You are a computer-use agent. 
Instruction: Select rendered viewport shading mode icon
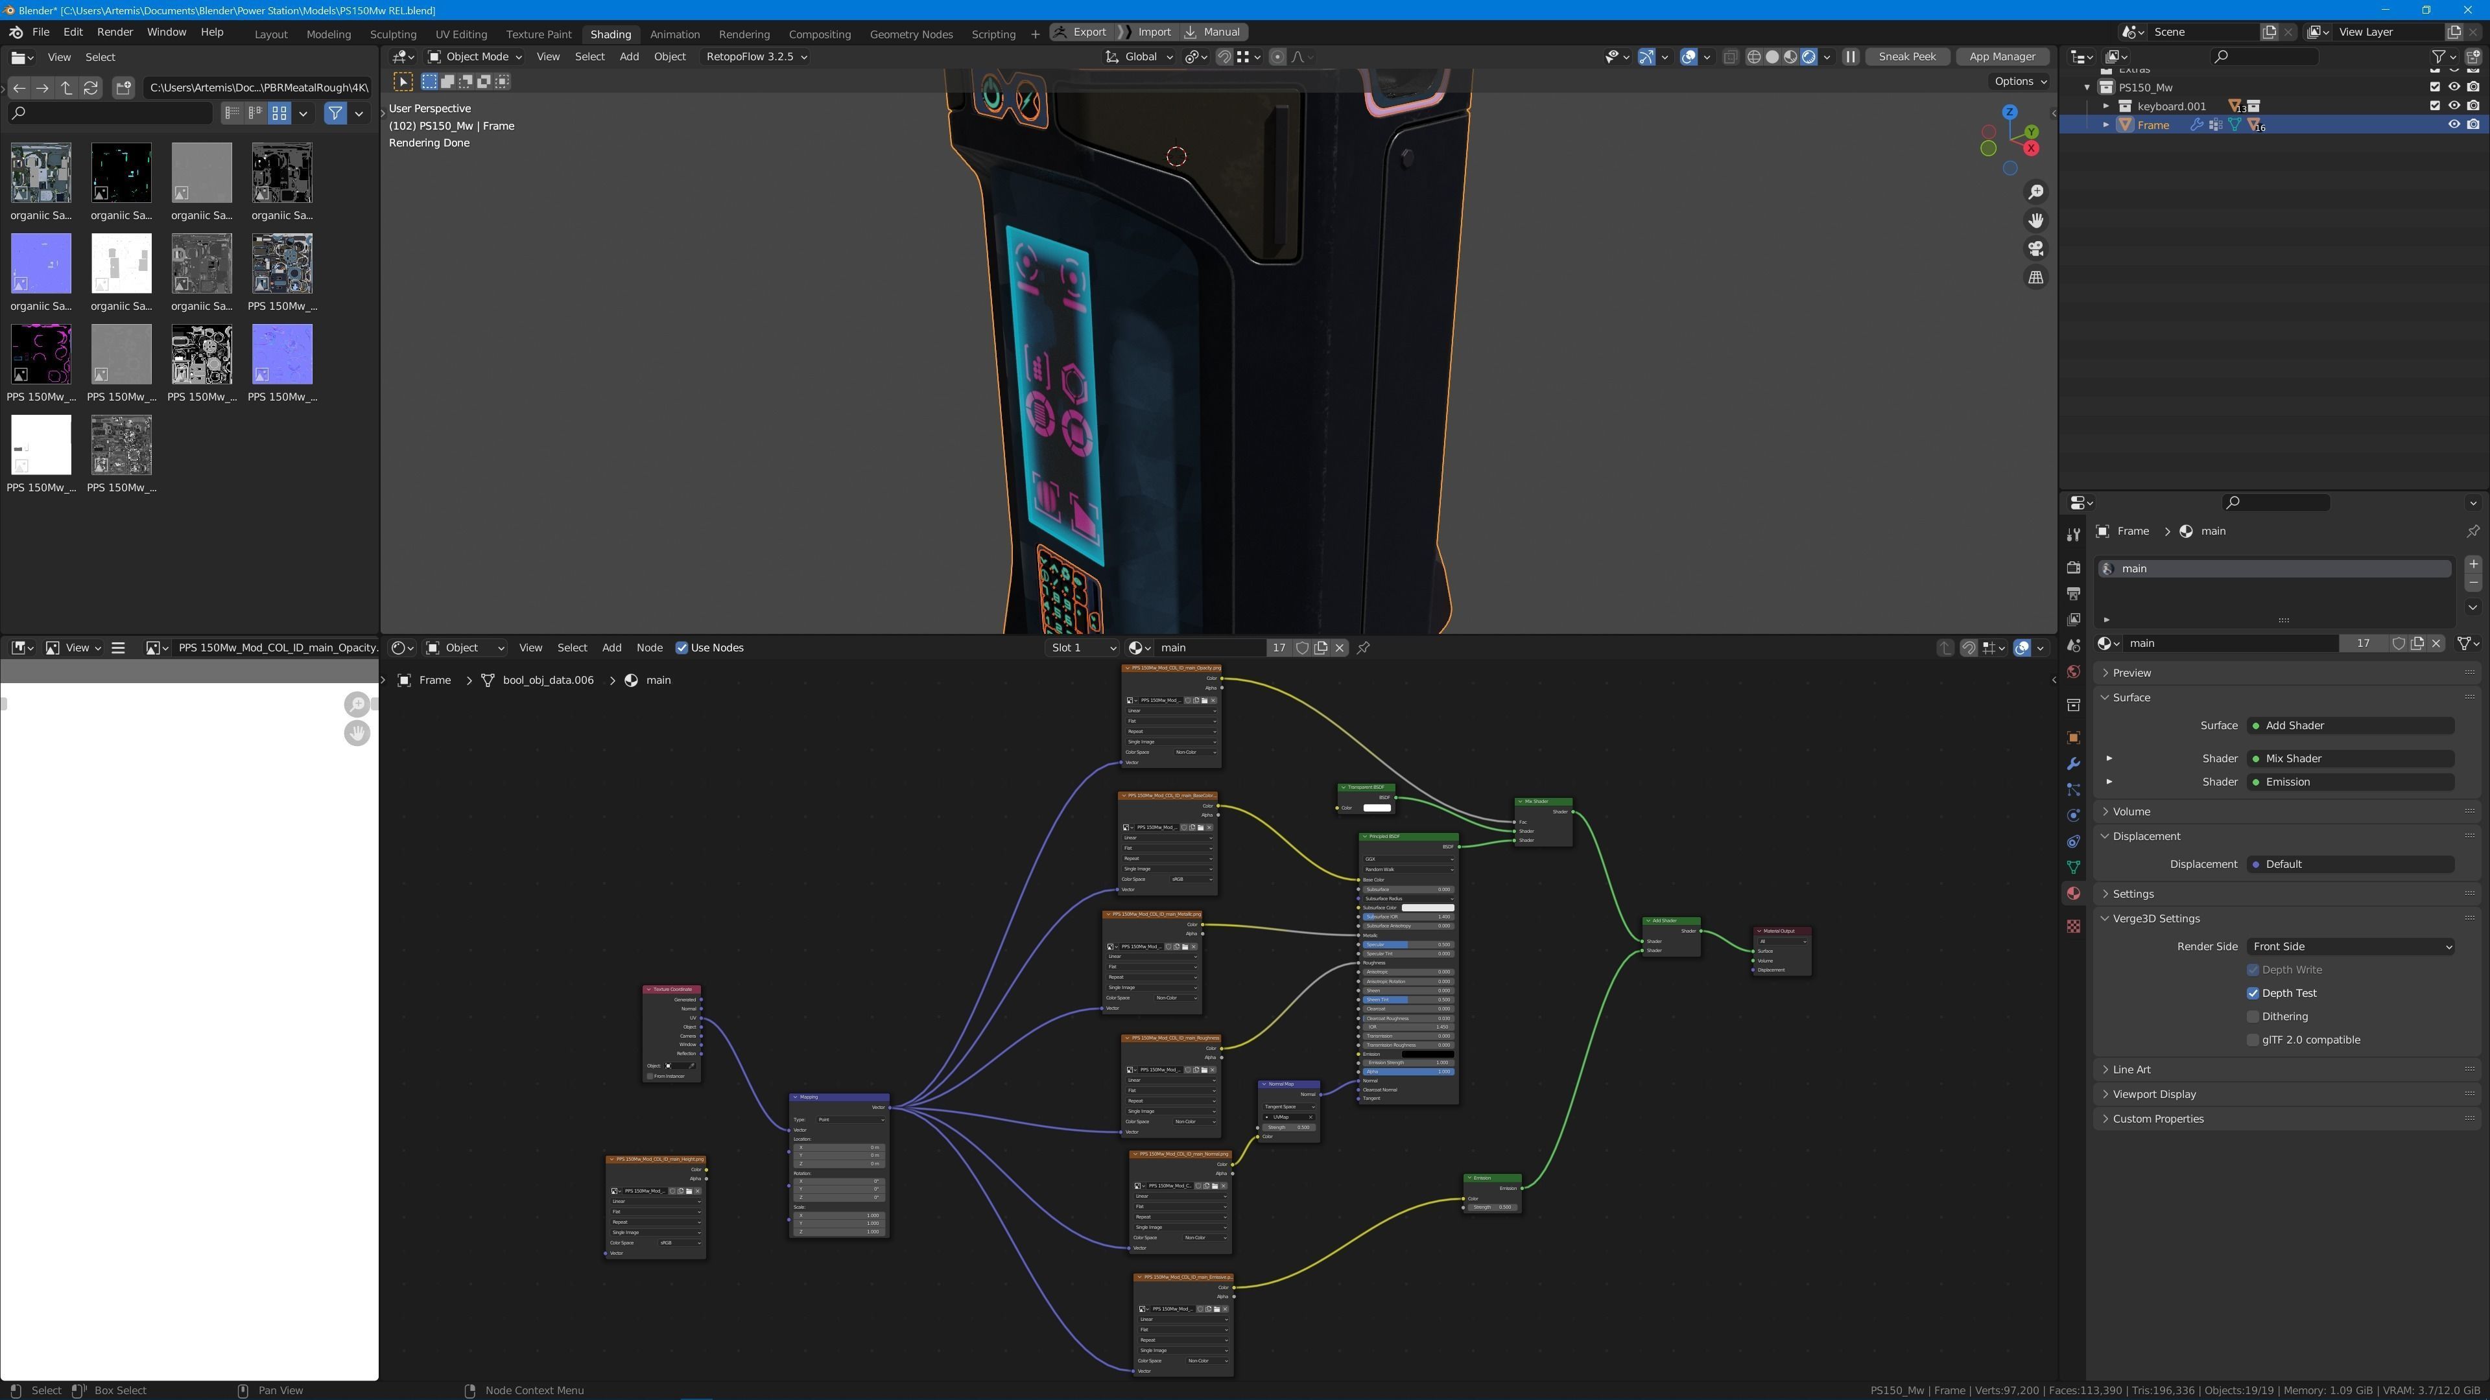(x=1808, y=57)
